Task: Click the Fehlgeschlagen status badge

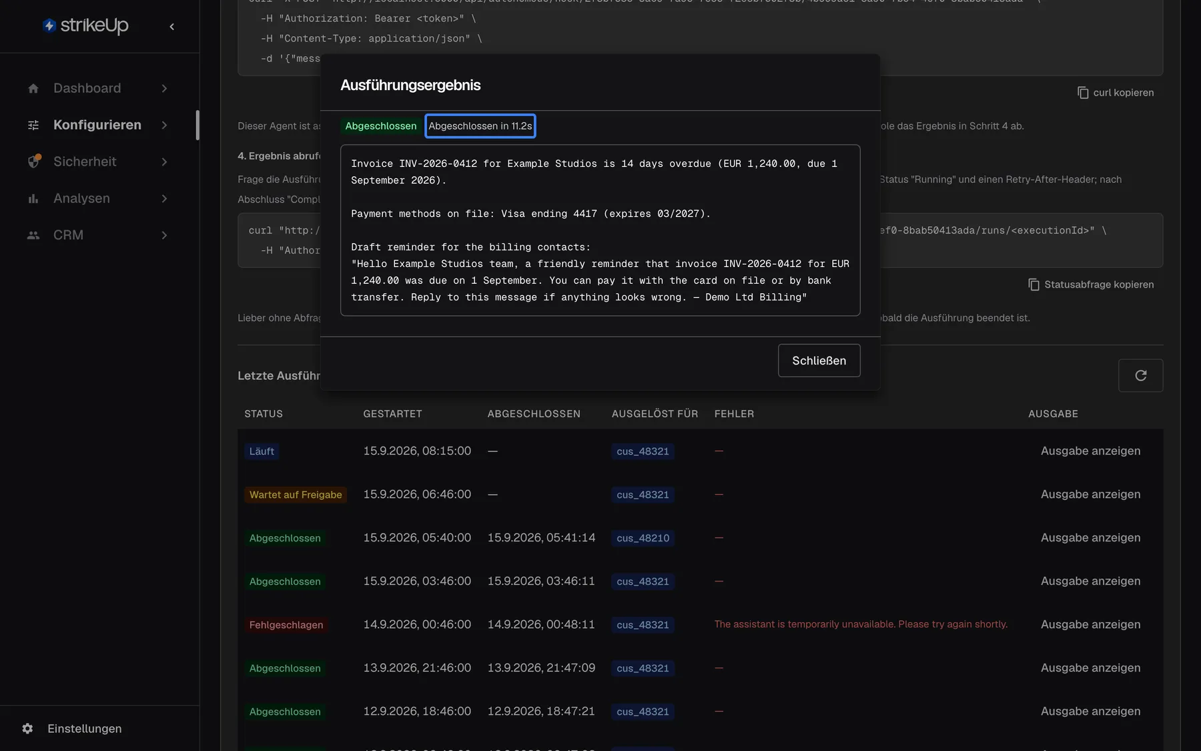Action: 286,625
